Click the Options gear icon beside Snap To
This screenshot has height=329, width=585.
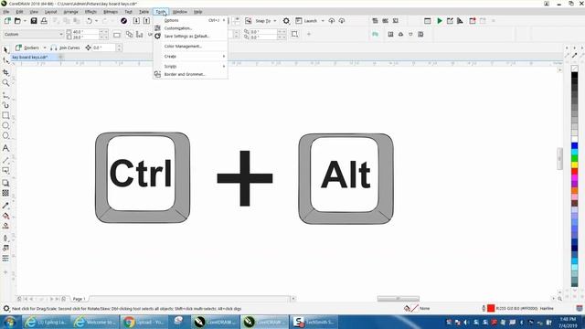(x=286, y=21)
